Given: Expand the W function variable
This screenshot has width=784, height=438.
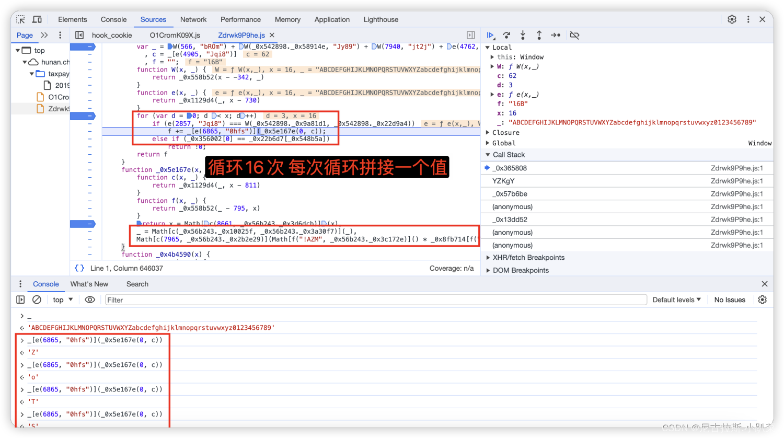Looking at the screenshot, I should click(492, 66).
